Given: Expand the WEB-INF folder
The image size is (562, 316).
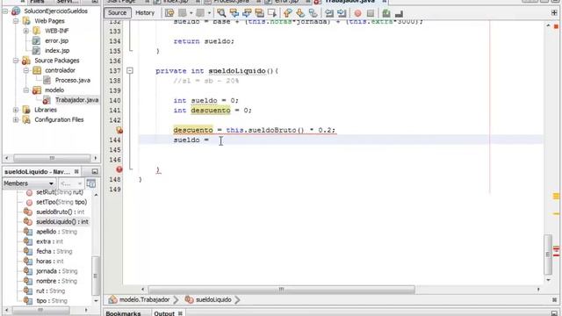Looking at the screenshot, I should coord(26,31).
